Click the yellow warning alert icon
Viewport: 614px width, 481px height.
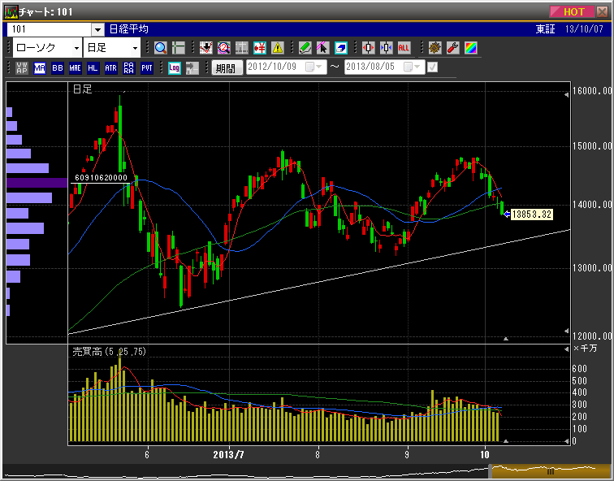(x=278, y=48)
